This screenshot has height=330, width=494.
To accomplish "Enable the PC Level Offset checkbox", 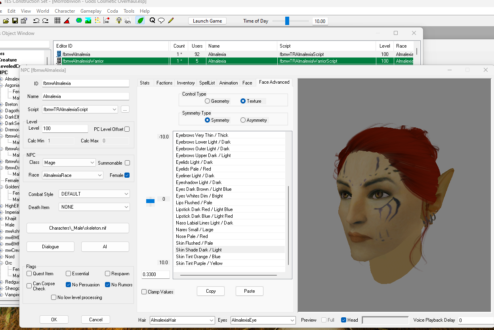I will (127, 129).
